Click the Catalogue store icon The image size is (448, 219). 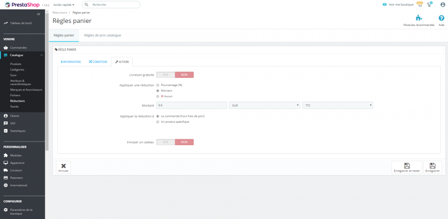point(6,55)
